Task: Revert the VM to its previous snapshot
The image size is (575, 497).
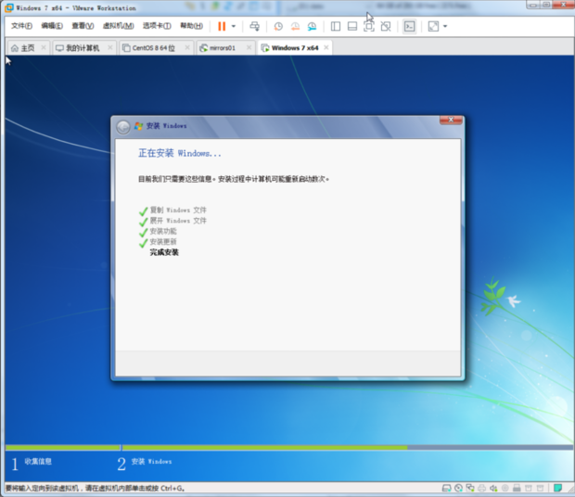Action: click(x=295, y=26)
